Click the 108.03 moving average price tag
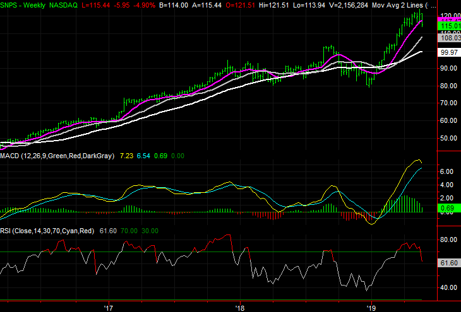 point(449,38)
